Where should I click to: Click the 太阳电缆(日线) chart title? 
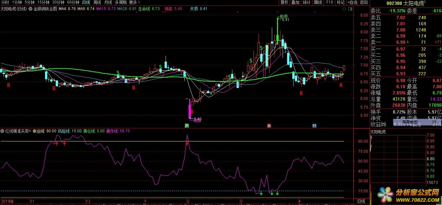click(x=14, y=9)
